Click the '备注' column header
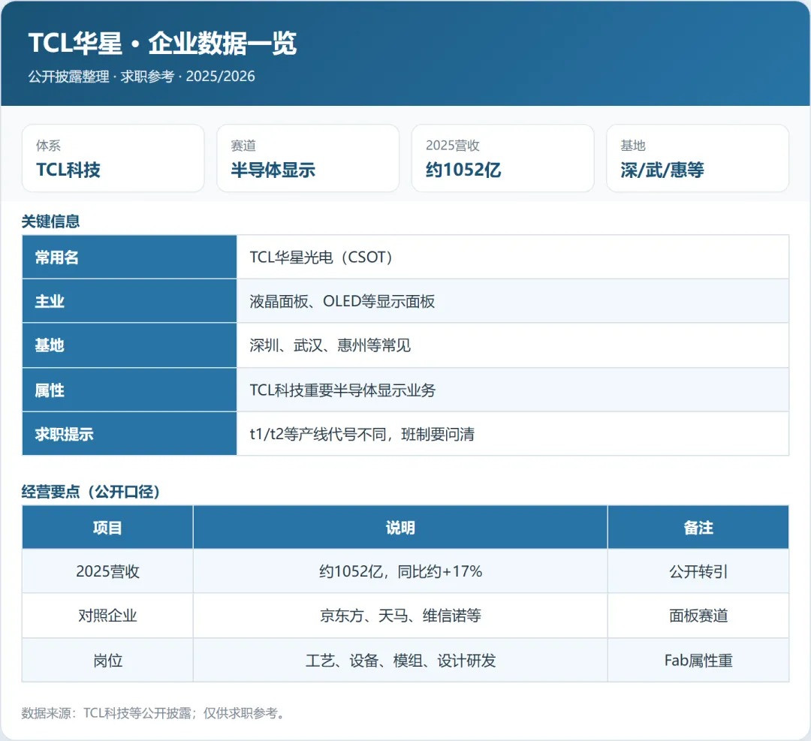 click(698, 528)
